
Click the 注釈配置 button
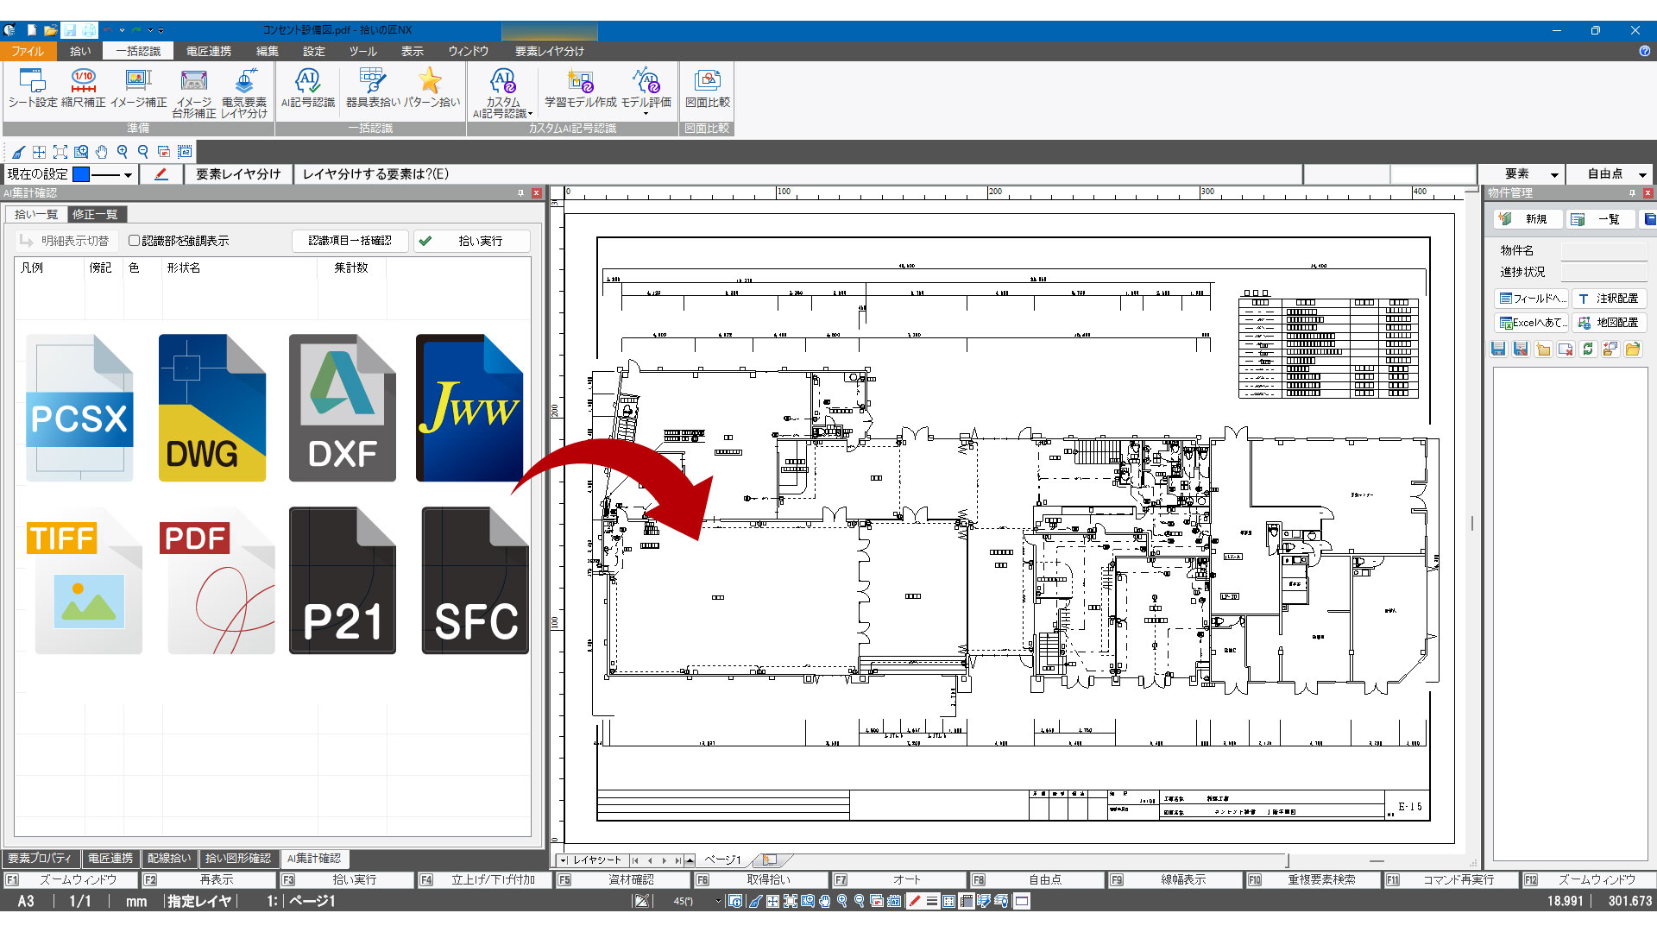tap(1609, 299)
